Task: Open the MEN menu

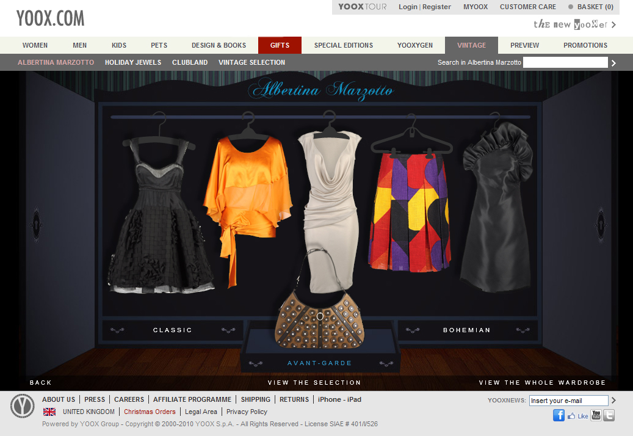Action: (x=79, y=45)
